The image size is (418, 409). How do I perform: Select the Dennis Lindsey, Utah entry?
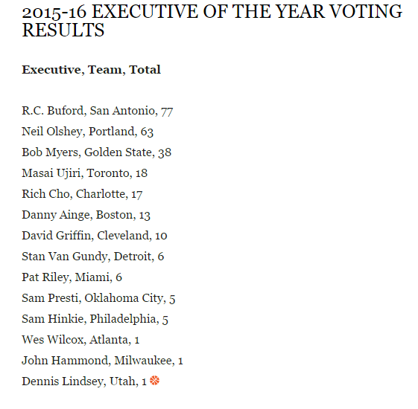coord(84,381)
